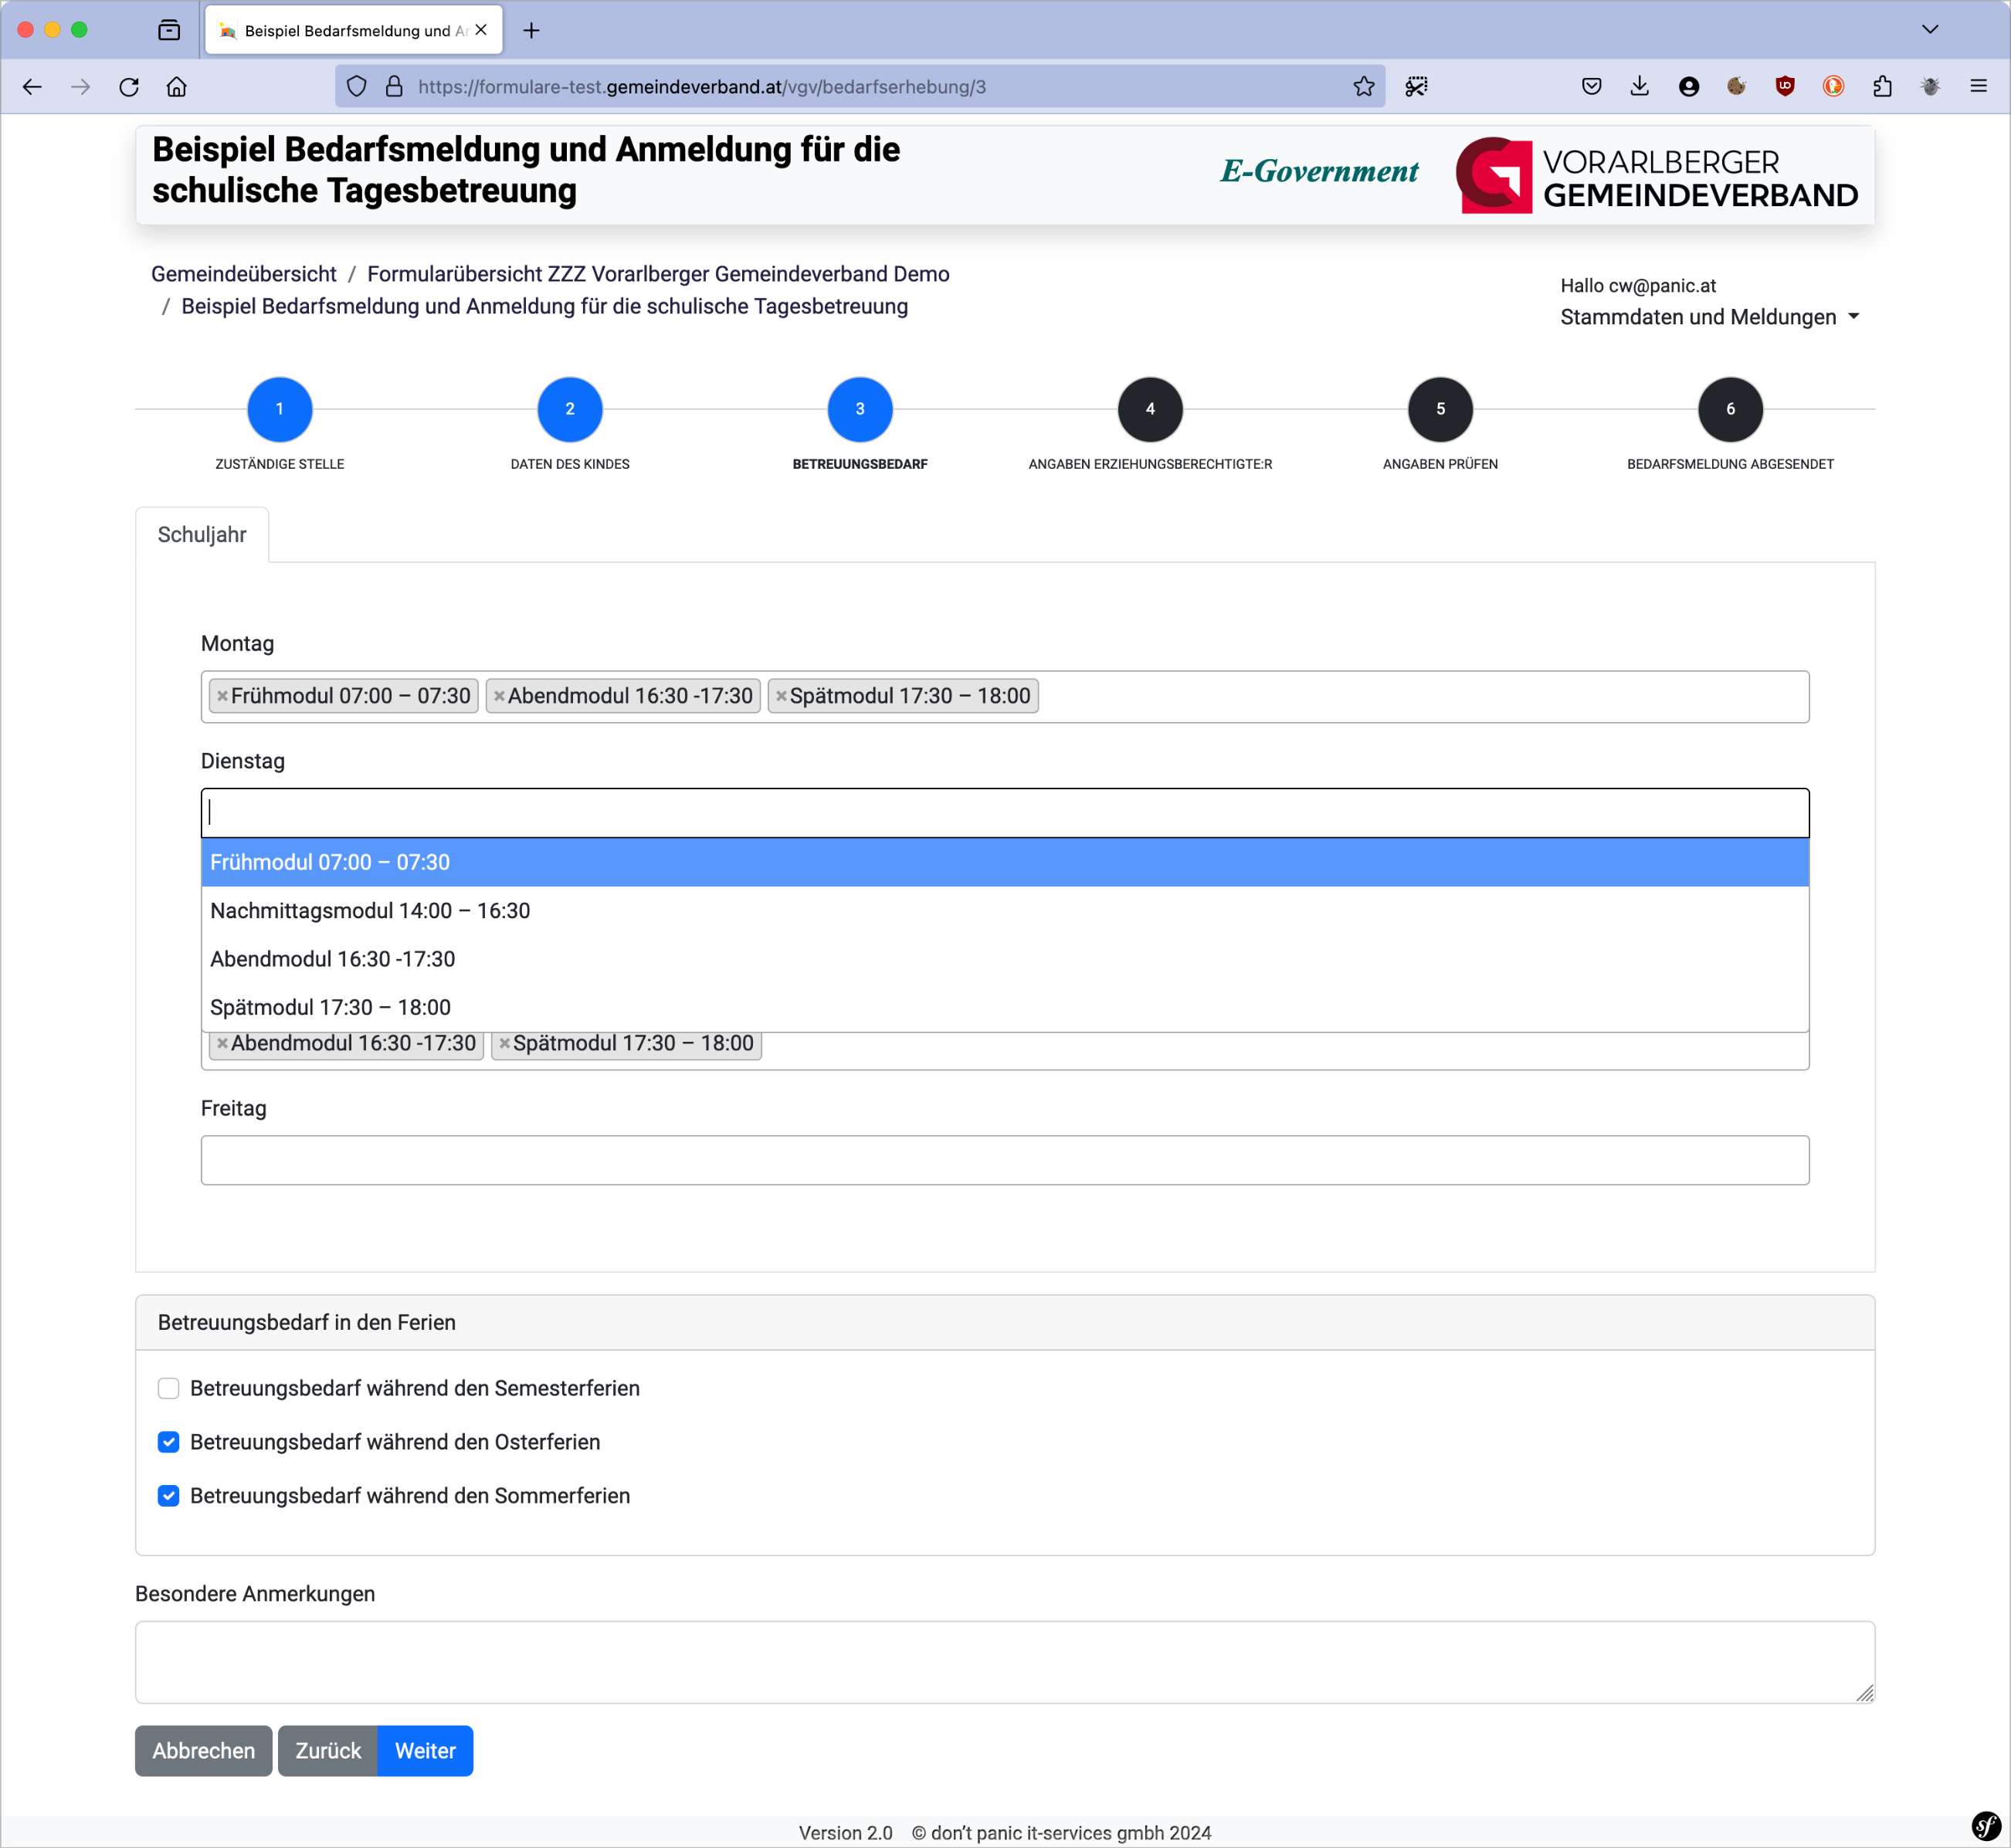Open the Freitag module multiselect field
The width and height of the screenshot is (2011, 1848).
(1005, 1161)
